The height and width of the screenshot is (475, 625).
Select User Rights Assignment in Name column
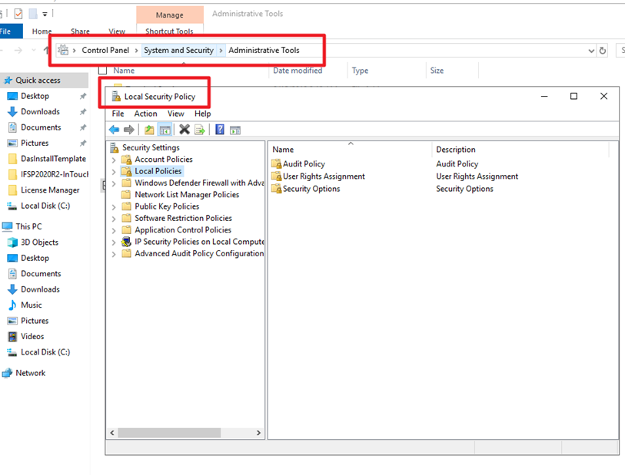318,176
